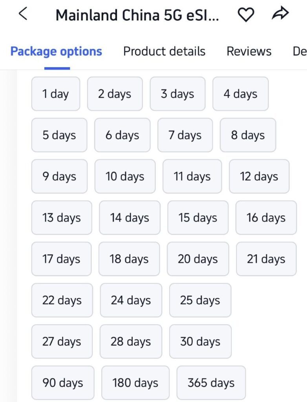Choose the 10 days package

(x=125, y=176)
